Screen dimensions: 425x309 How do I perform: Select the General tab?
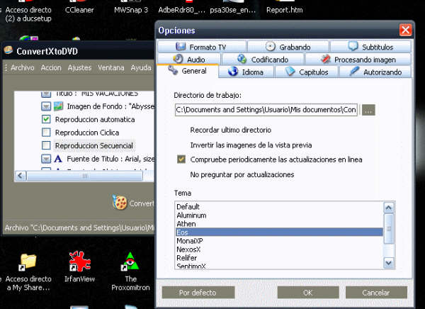[187, 71]
